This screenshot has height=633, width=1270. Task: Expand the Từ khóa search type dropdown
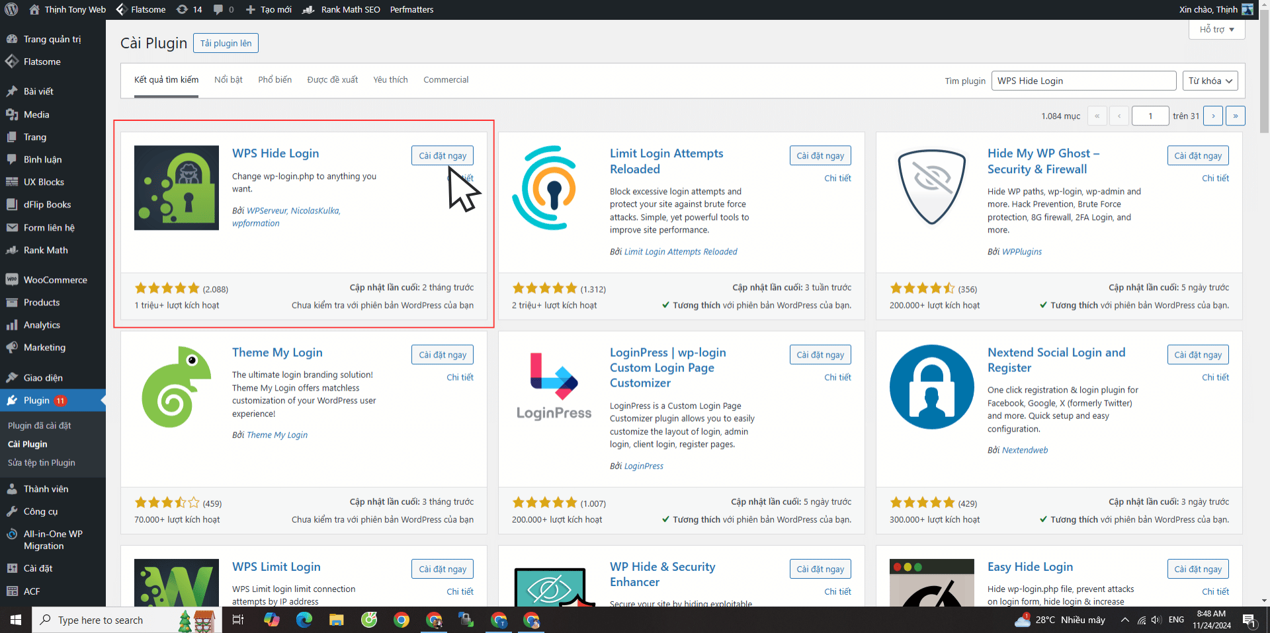pyautogui.click(x=1210, y=81)
